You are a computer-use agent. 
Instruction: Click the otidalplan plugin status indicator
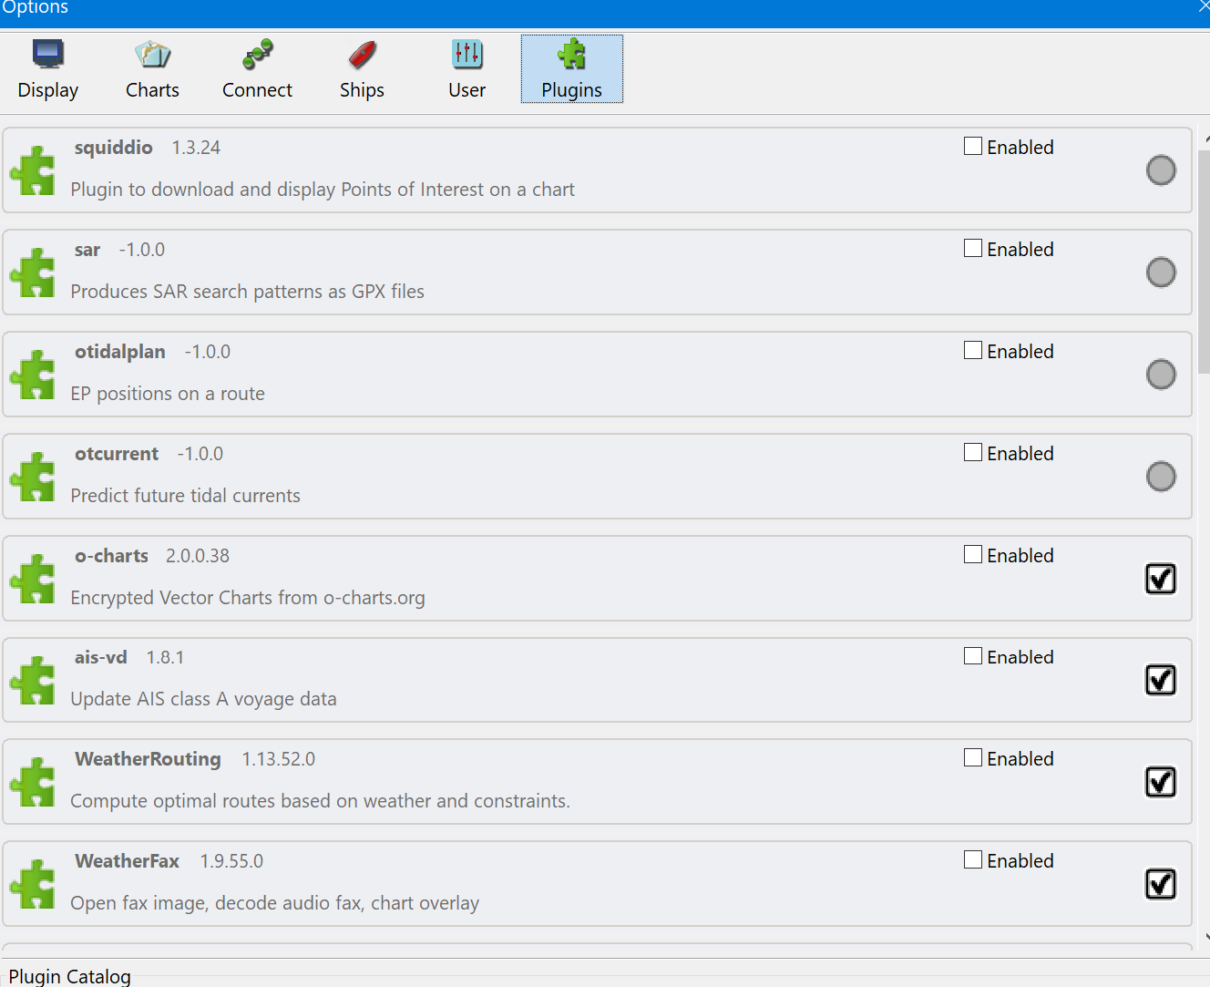point(1160,374)
